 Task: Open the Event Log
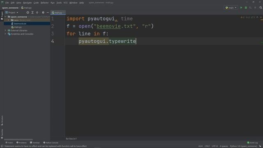click(252, 143)
